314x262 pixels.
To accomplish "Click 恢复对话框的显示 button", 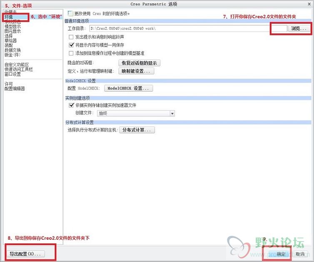I will point(140,63).
